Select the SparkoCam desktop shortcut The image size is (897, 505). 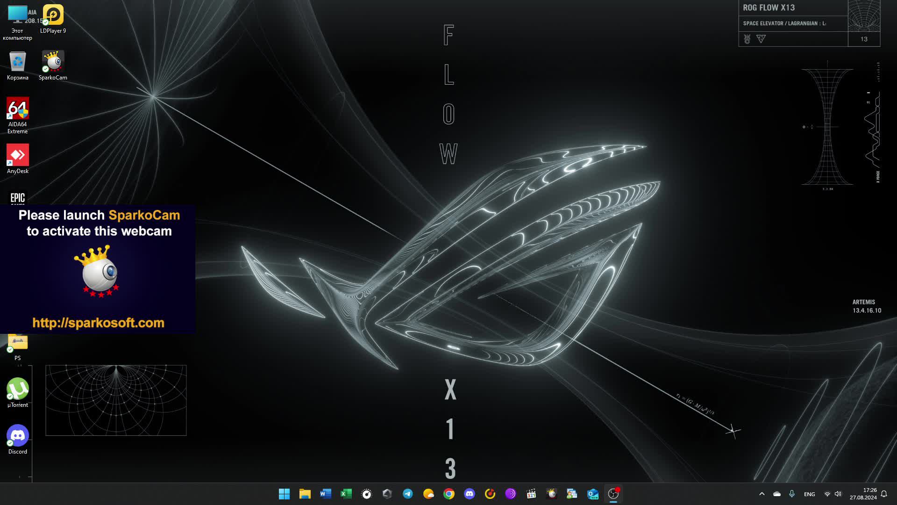pos(53,65)
